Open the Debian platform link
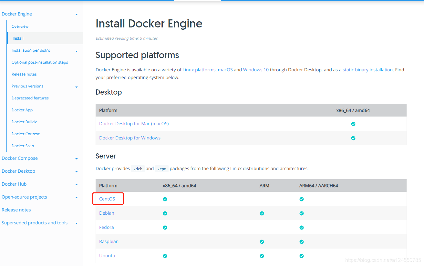The width and height of the screenshot is (424, 266). click(x=107, y=213)
